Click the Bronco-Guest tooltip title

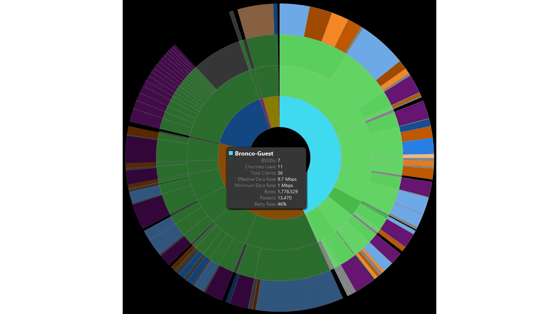click(254, 154)
